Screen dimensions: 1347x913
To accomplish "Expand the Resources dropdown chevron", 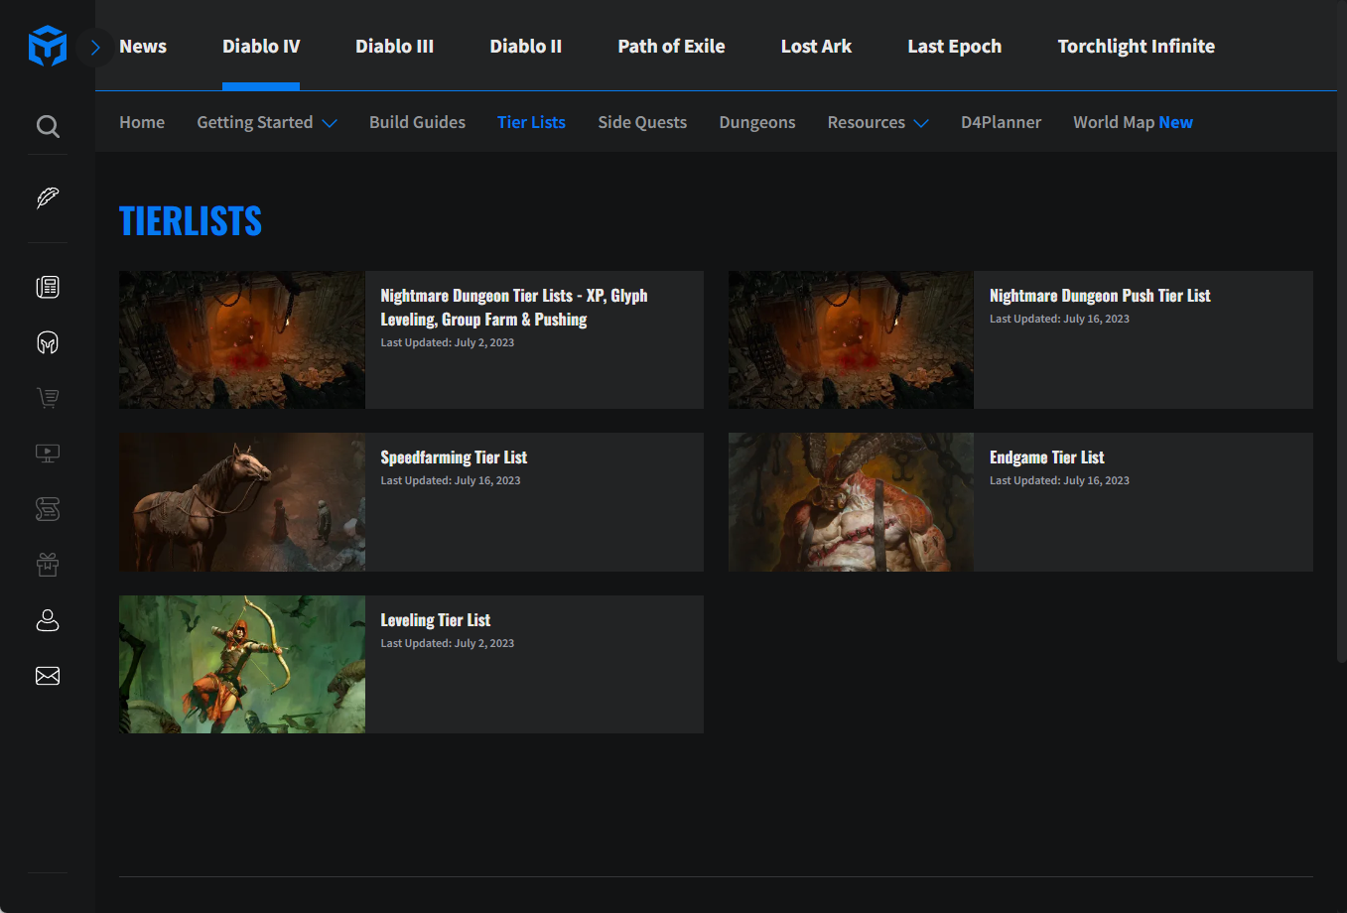I will tap(921, 123).
